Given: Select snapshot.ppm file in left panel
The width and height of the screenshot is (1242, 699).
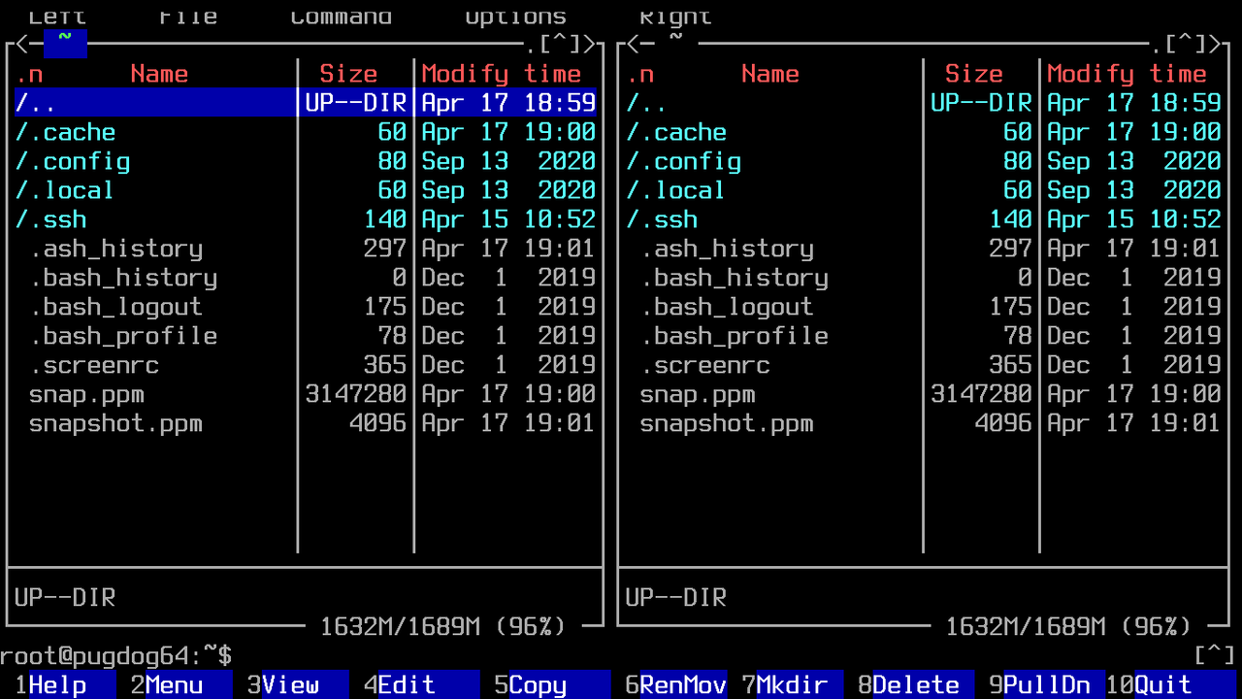Looking at the screenshot, I should (305, 422).
